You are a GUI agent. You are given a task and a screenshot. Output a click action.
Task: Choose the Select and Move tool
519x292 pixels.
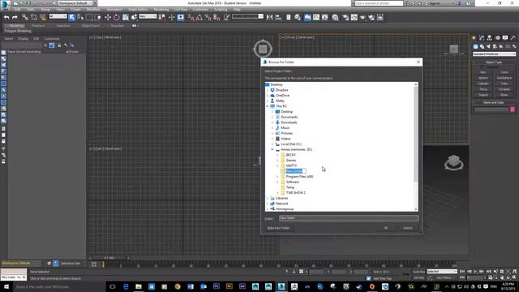[x=108, y=17]
